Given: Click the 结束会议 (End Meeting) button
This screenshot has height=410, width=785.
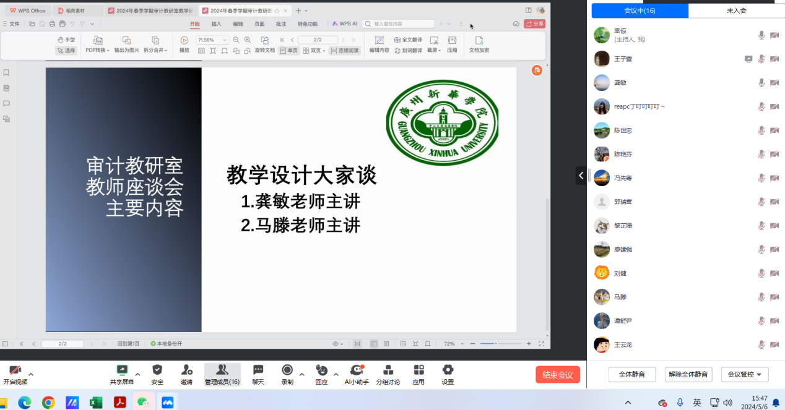Looking at the screenshot, I should [x=557, y=375].
